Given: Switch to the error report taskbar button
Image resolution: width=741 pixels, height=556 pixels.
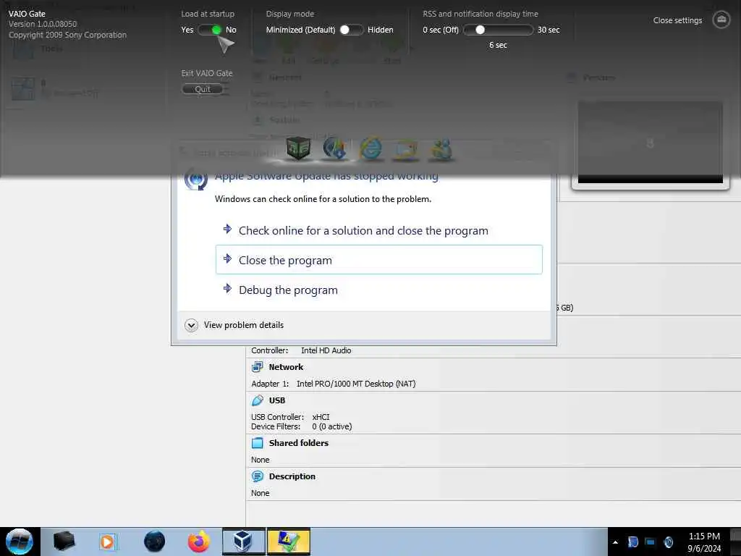Looking at the screenshot, I should [289, 542].
